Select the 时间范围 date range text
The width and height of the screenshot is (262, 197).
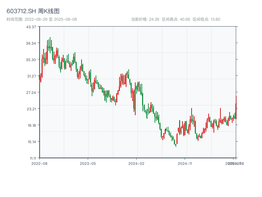42,19
